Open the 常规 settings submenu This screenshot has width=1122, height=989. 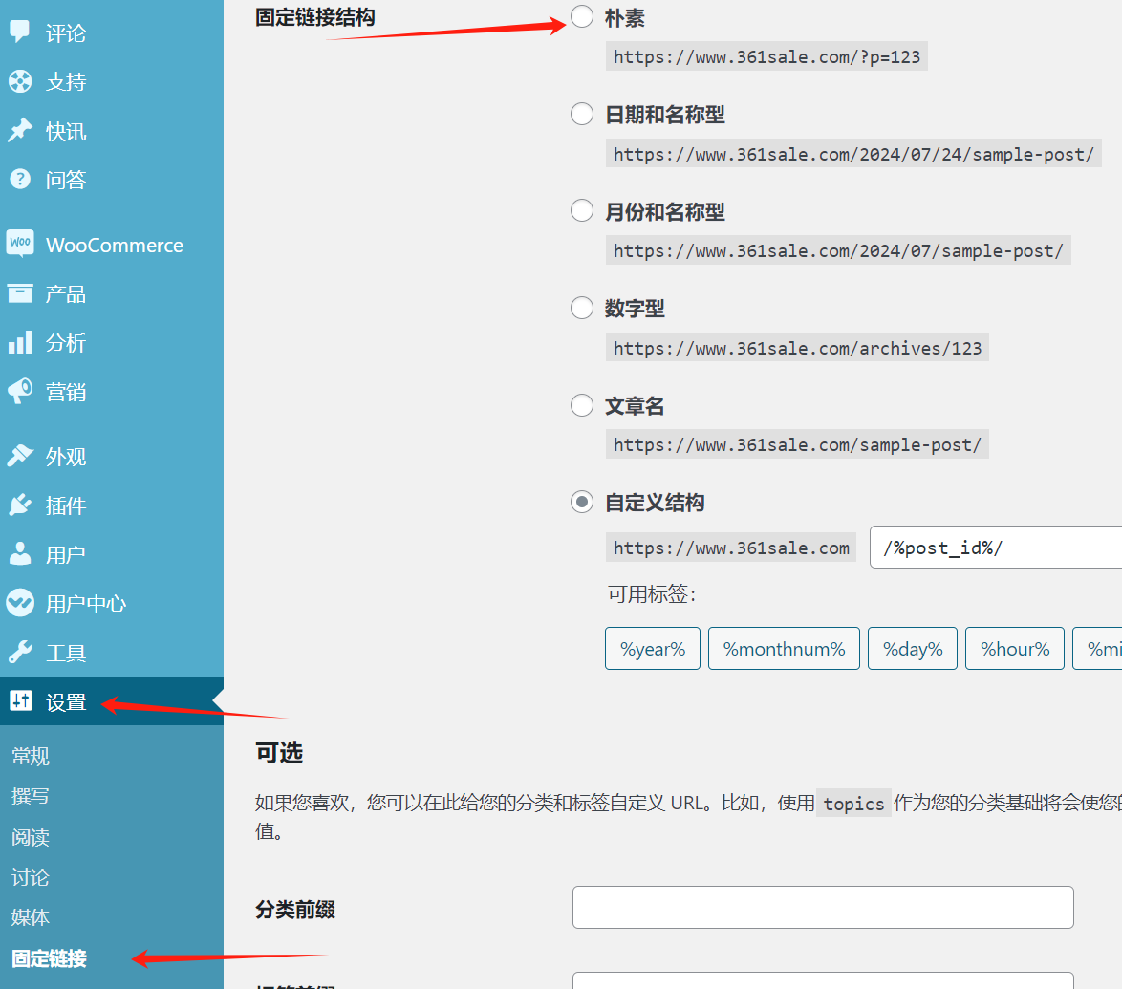tap(30, 756)
